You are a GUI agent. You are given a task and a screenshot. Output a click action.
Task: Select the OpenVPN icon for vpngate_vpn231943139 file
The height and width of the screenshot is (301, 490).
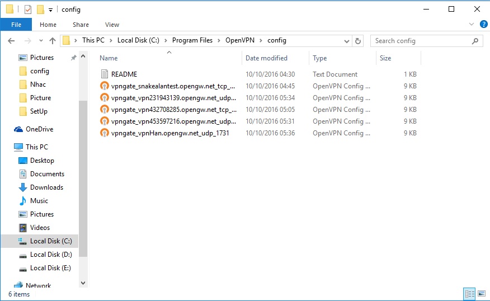[105, 97]
